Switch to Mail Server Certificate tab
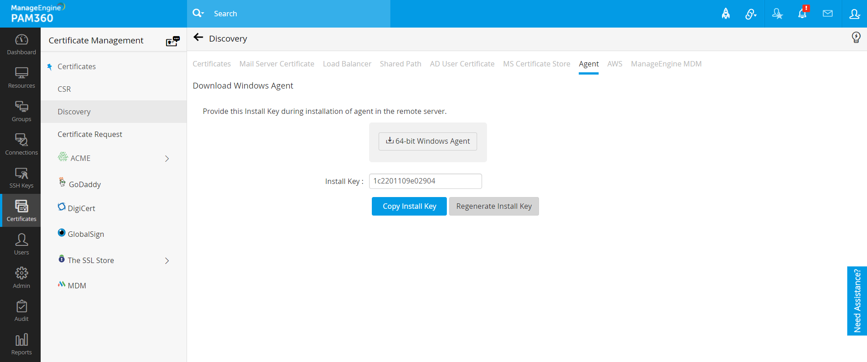The image size is (867, 362). point(277,64)
